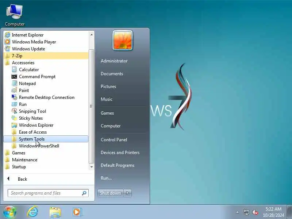Open Internet Explorer from the taskbar
This screenshot has height=219, width=292.
click(33, 212)
